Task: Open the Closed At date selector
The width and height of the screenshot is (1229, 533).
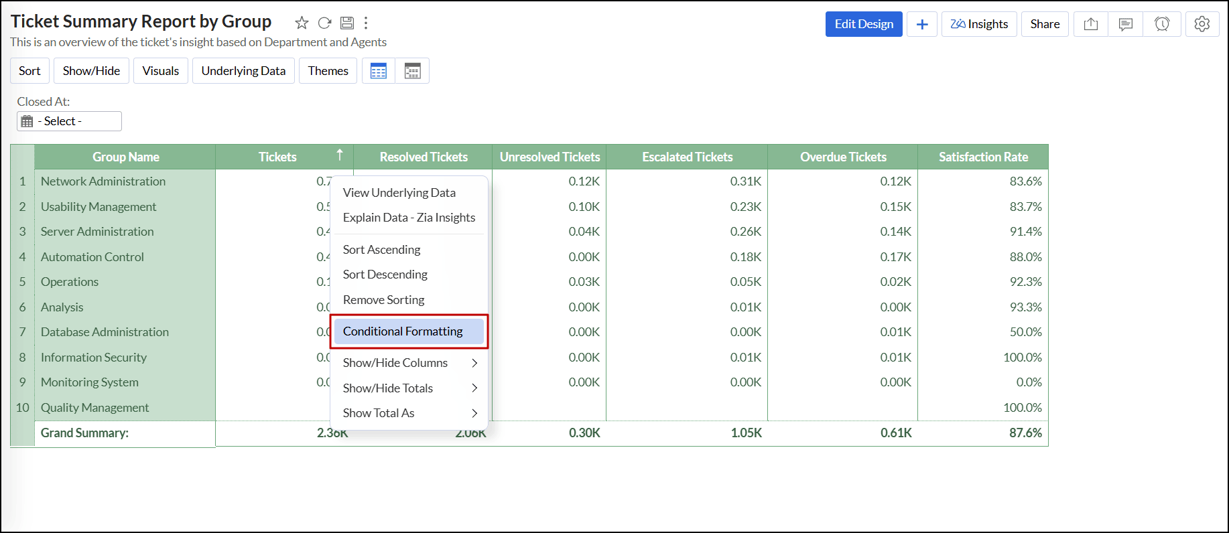Action: pos(69,121)
